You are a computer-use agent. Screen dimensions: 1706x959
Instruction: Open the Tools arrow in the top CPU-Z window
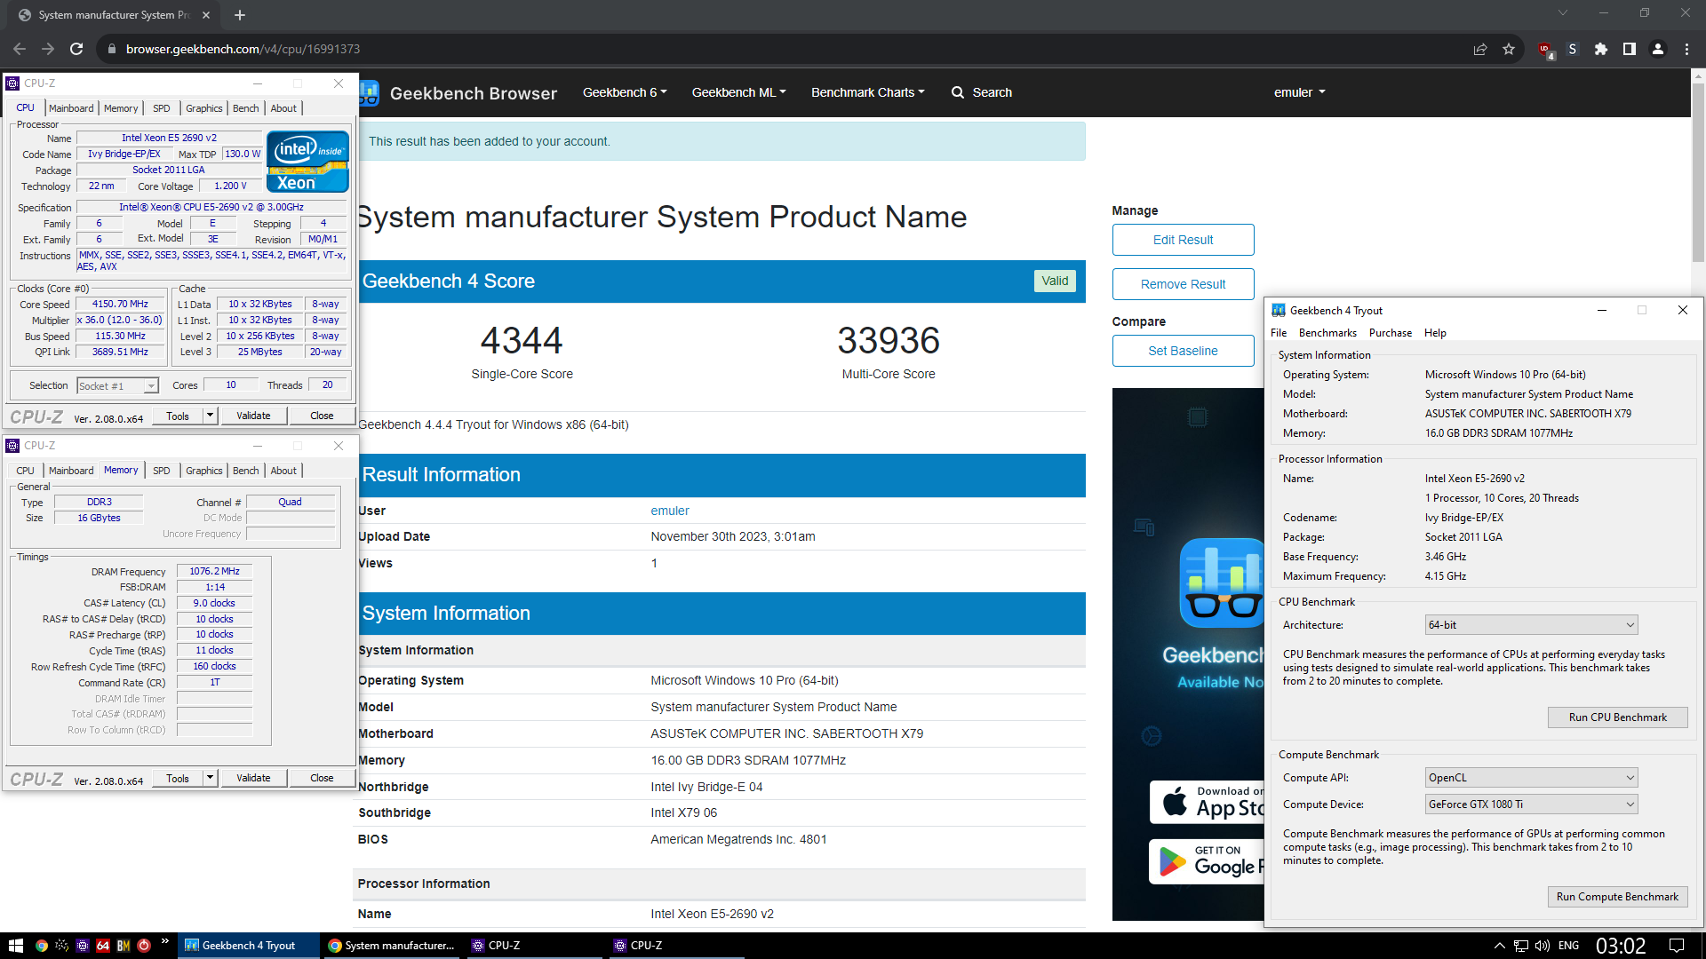(210, 416)
